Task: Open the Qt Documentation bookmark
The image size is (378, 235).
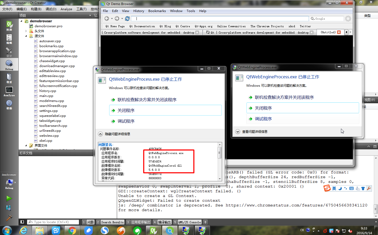Action: pyautogui.click(x=142, y=26)
